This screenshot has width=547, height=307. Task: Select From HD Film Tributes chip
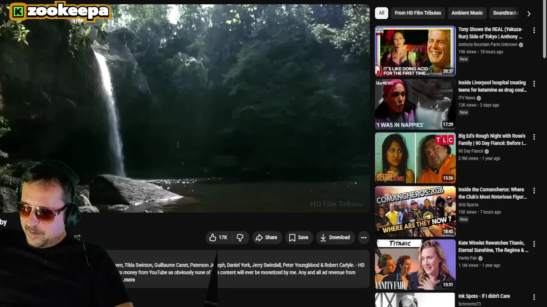pyautogui.click(x=418, y=13)
